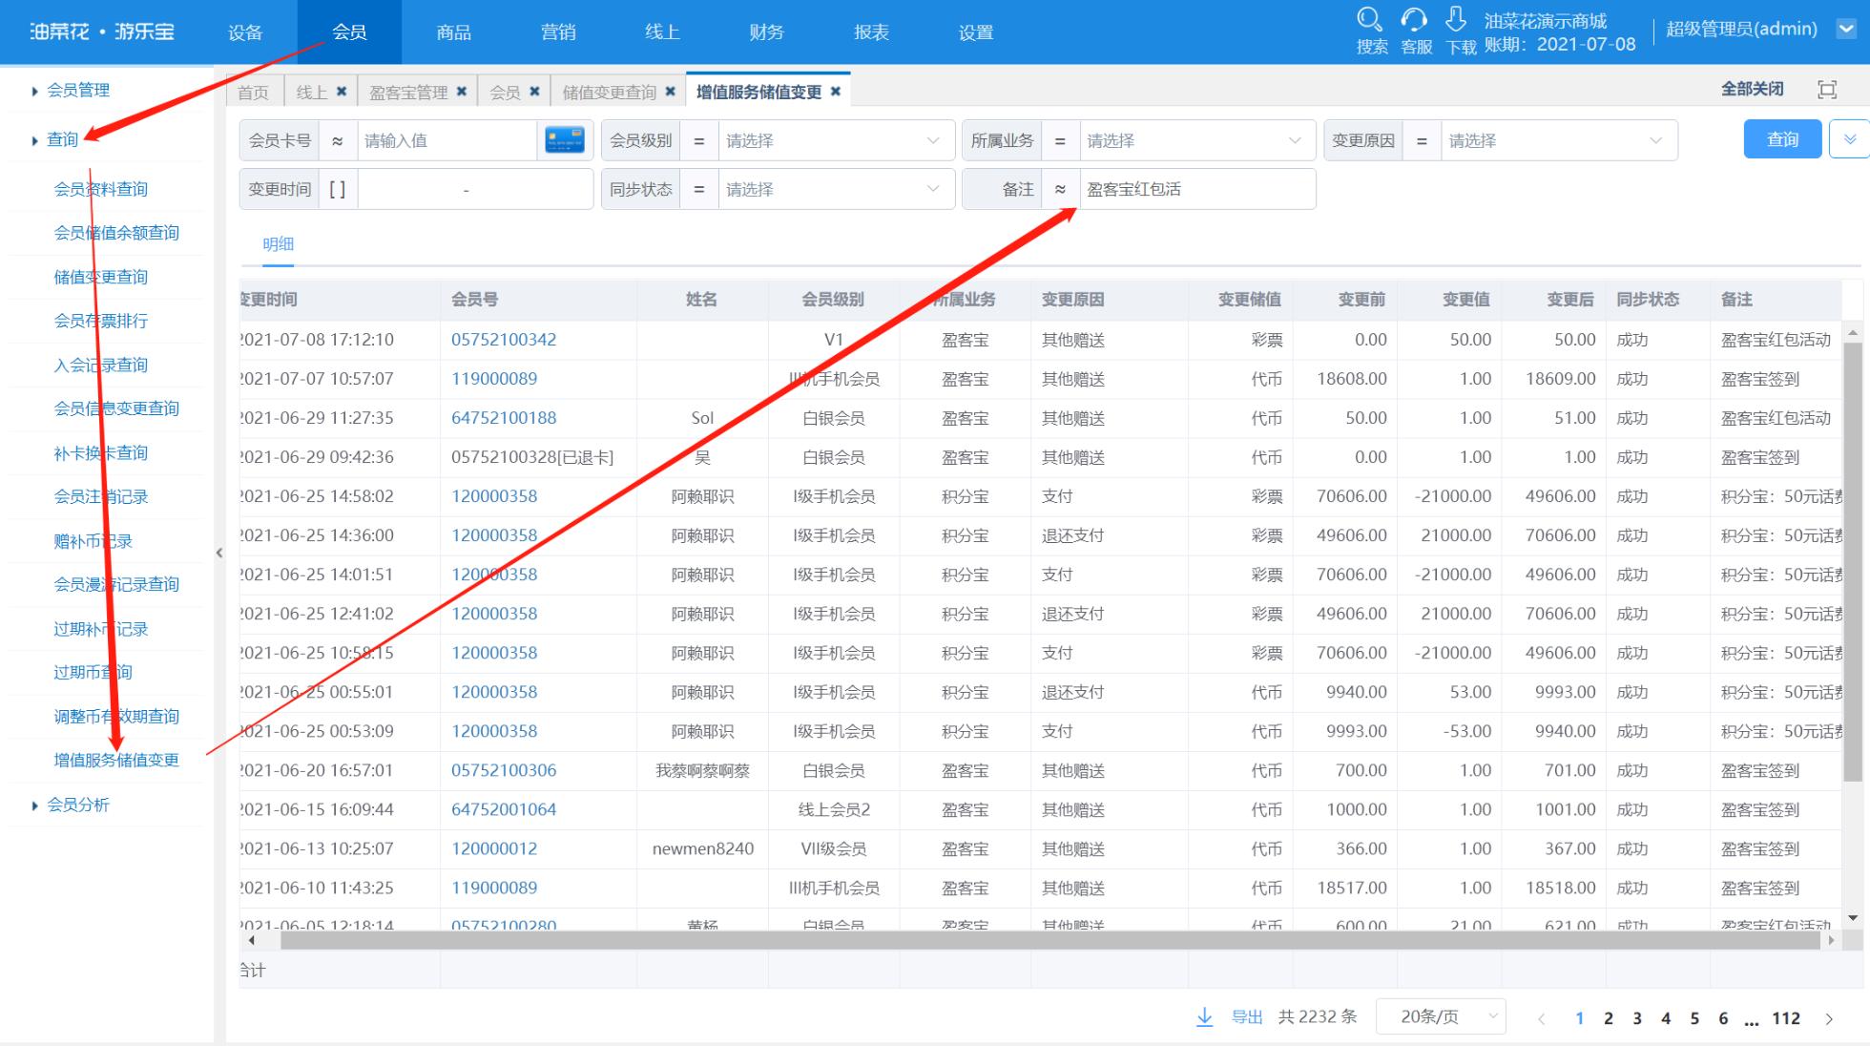Open member number 05752100342 link

coord(504,340)
